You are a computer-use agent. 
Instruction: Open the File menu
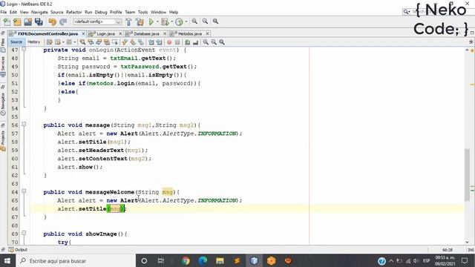tap(4, 12)
